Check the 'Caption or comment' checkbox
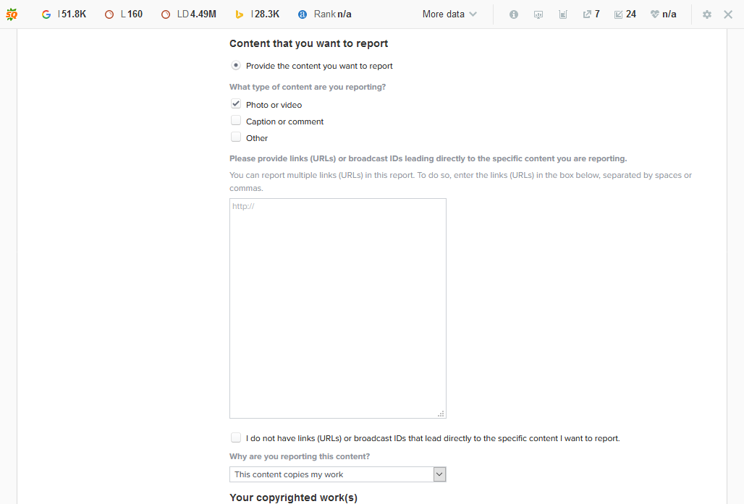744x504 pixels. (x=236, y=121)
